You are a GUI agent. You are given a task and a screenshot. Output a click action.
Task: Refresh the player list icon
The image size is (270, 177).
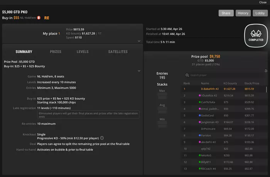coord(266,71)
